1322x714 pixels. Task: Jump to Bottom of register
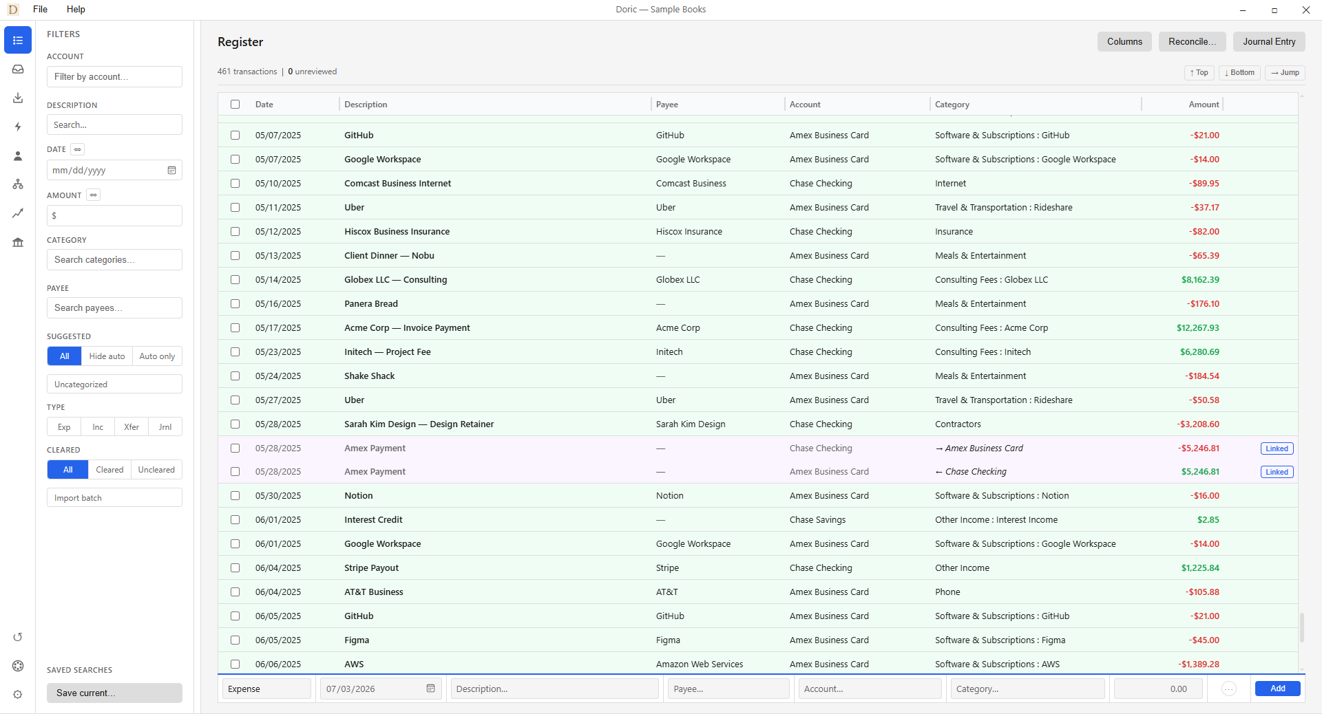point(1239,73)
